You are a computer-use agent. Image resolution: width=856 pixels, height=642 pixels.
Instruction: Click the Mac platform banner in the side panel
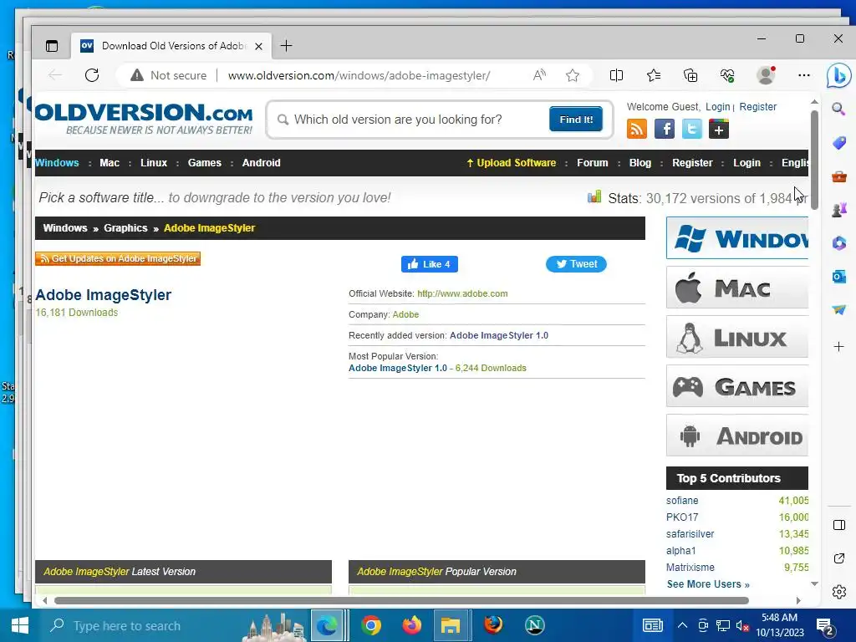tap(737, 288)
